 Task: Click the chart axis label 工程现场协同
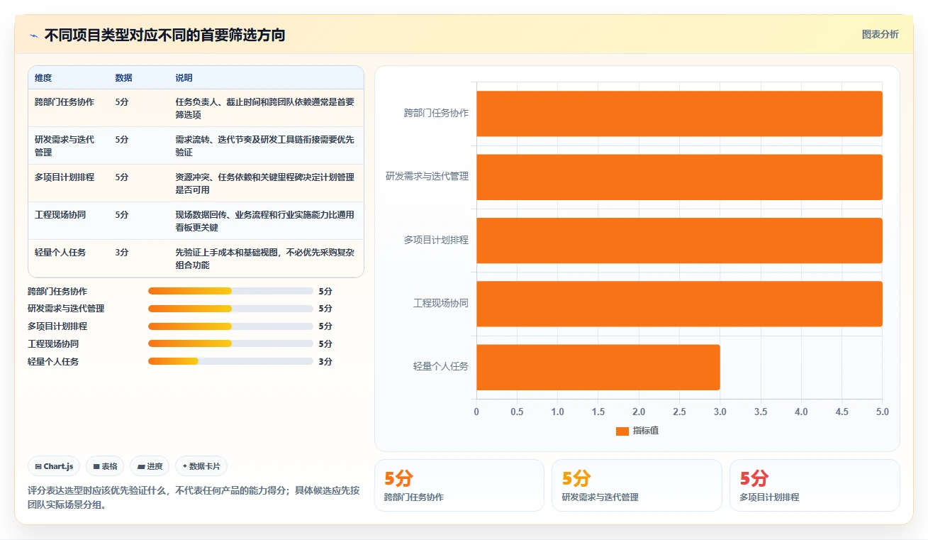(441, 303)
